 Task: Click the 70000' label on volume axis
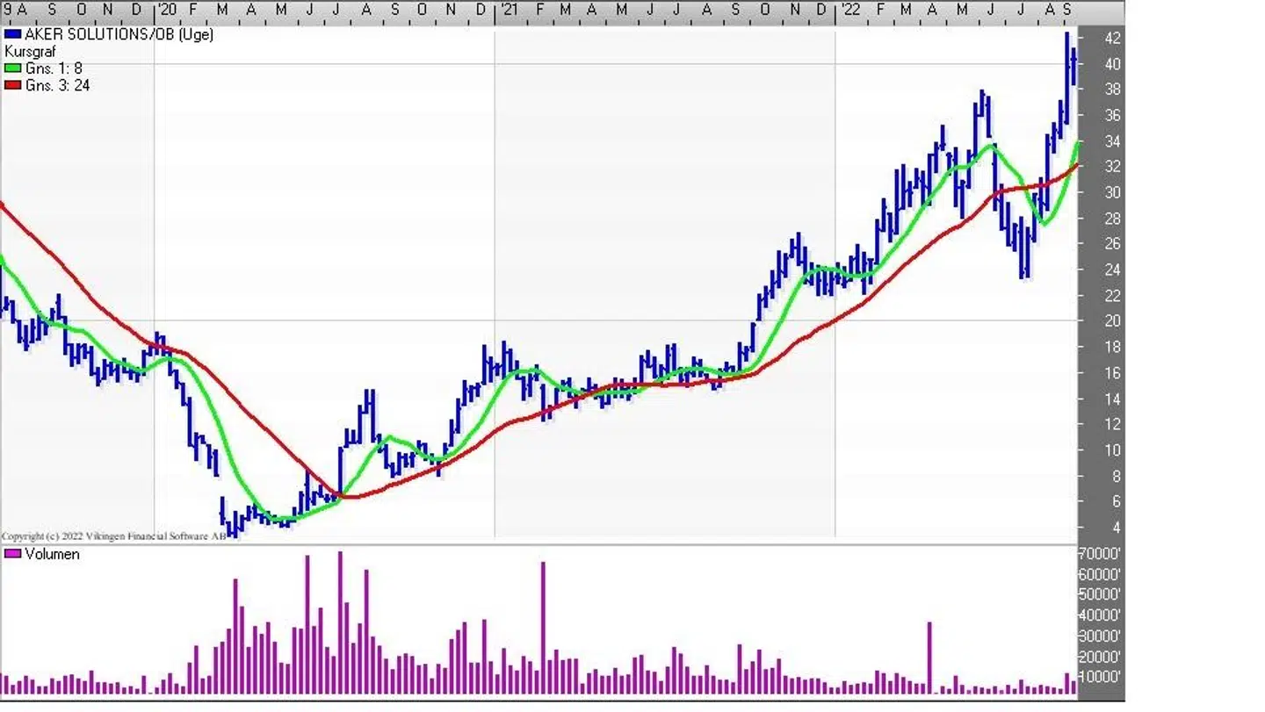(x=1099, y=554)
